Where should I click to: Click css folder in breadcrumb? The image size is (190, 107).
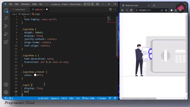pyautogui.click(x=14, y=14)
